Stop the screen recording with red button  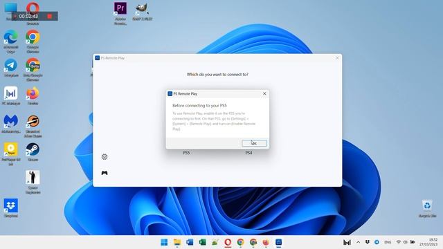[50, 16]
